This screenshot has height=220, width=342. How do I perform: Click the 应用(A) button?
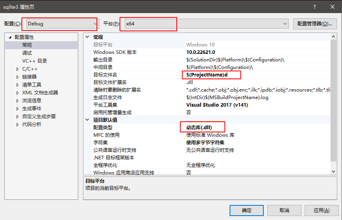point(321,210)
